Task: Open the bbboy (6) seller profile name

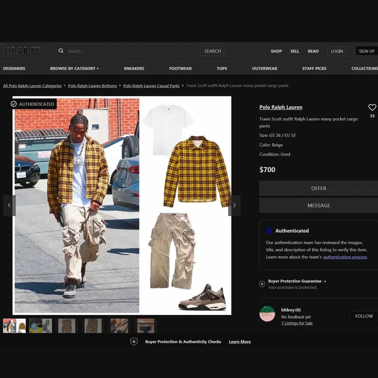Action: (291, 310)
